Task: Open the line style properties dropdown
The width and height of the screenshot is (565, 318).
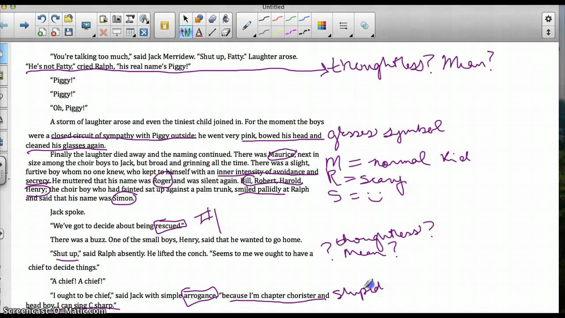Action: click(x=343, y=26)
